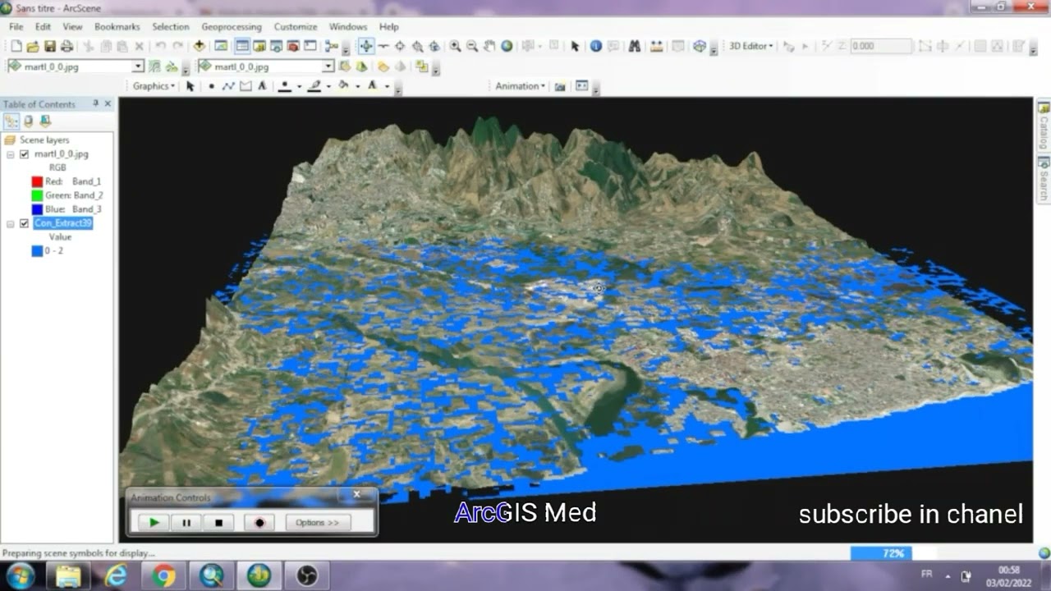
Task: Pin the Table of Contents panel
Action: click(95, 103)
